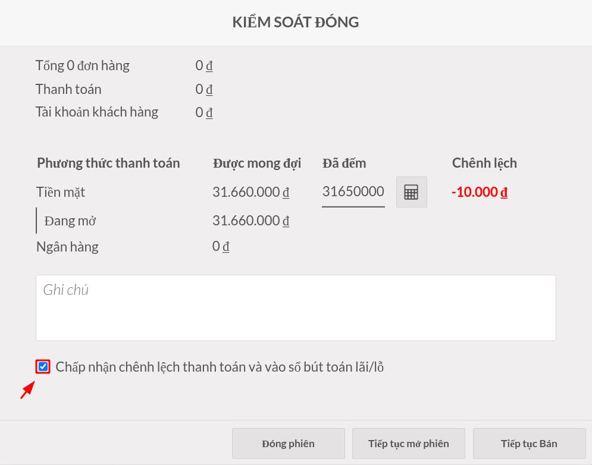Uncheck 'Chấp nhận chênh lệch thanh toán' option
Screen dimensions: 592x465
click(x=42, y=366)
